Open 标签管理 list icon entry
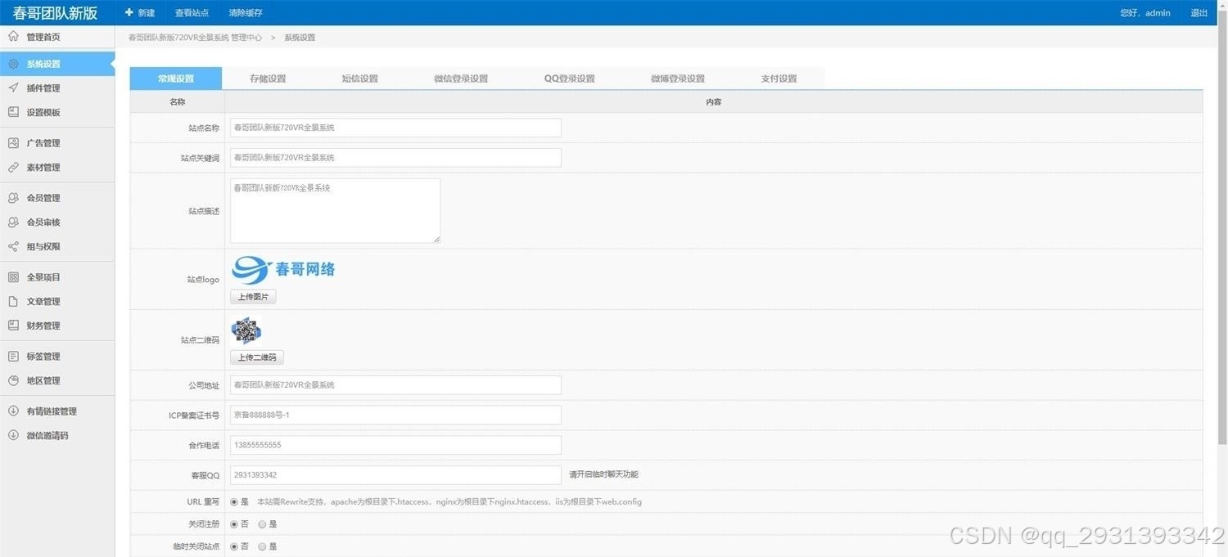1228x557 pixels. [13, 357]
